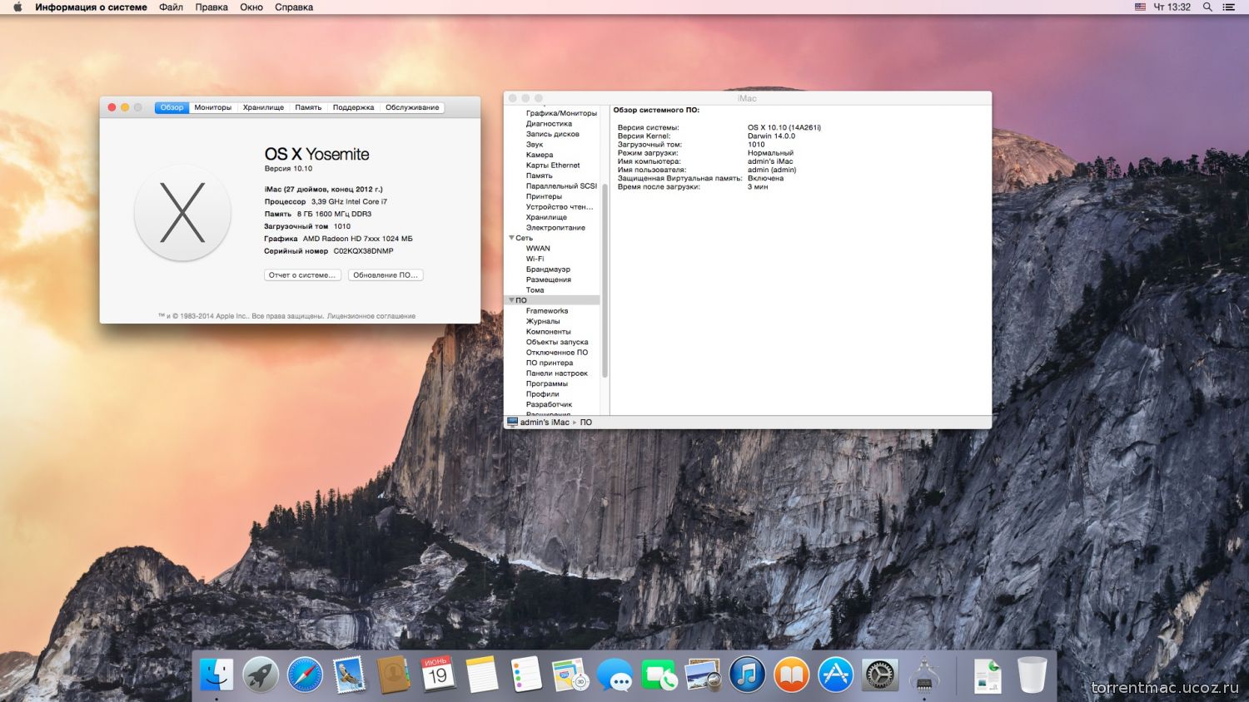This screenshot has height=702, width=1249.
Task: Open the Файл menu
Action: click(171, 7)
